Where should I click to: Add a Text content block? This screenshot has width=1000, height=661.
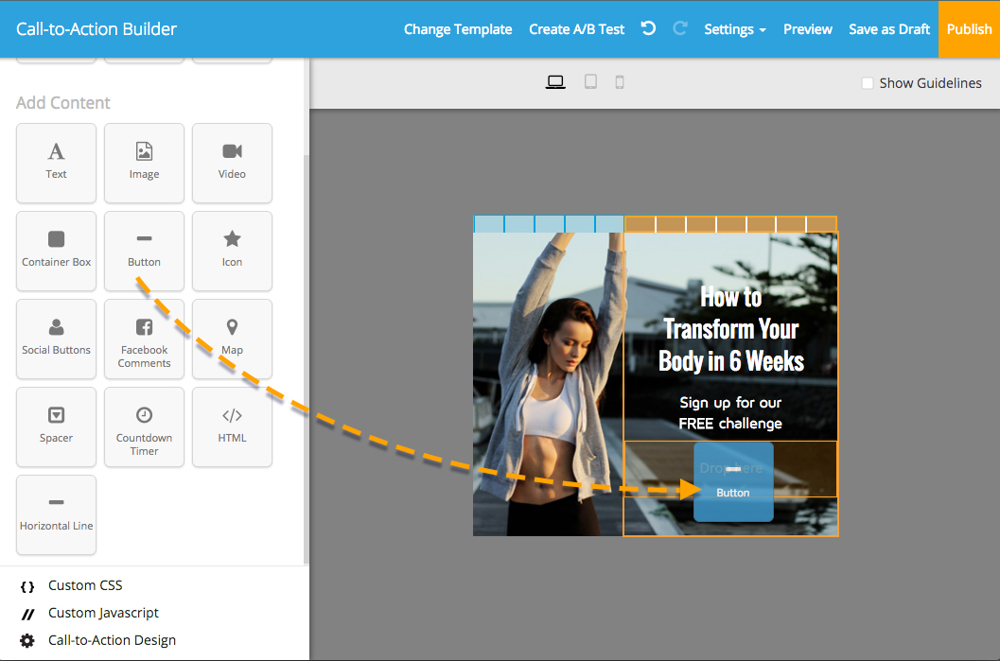pos(56,164)
